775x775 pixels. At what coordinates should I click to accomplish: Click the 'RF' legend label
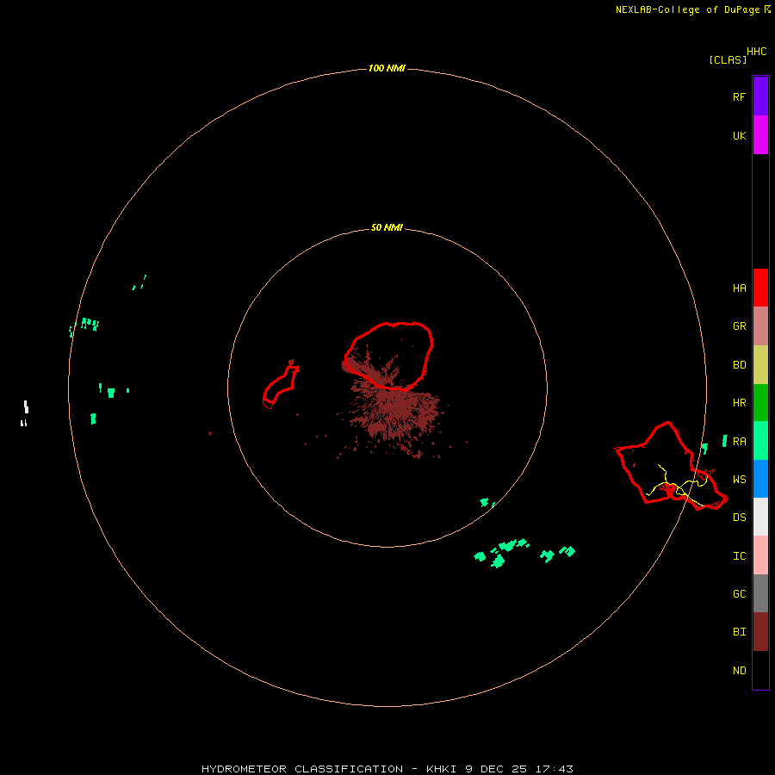click(739, 96)
